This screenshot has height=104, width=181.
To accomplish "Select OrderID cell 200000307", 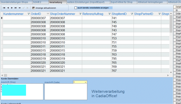I will [40, 18].
